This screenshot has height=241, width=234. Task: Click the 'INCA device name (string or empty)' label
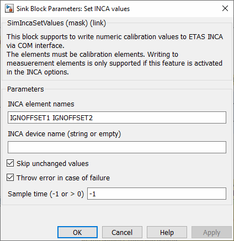(x=65, y=134)
